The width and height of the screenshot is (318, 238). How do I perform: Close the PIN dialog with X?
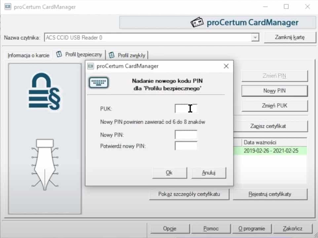pos(226,66)
